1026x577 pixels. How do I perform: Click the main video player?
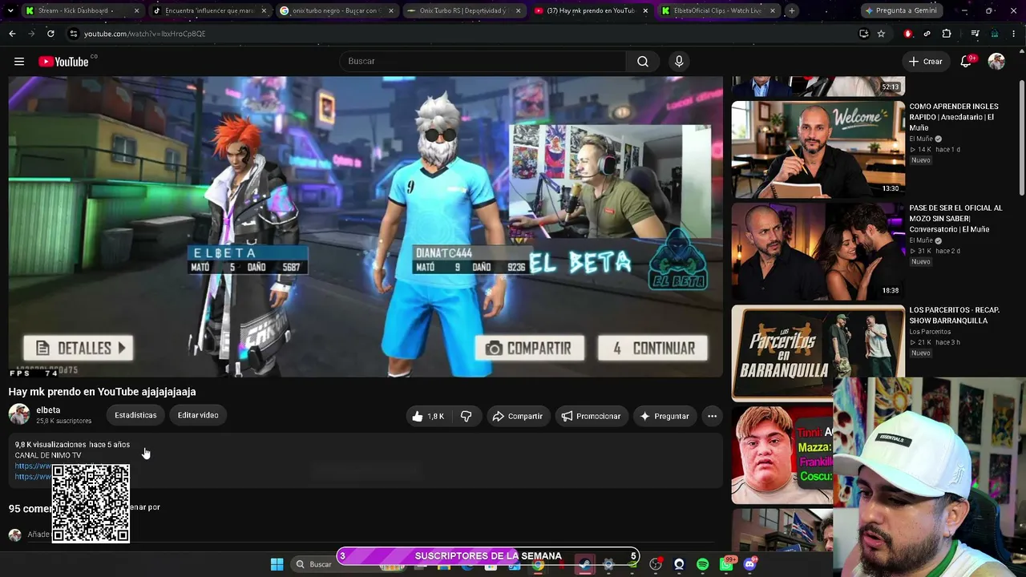366,227
